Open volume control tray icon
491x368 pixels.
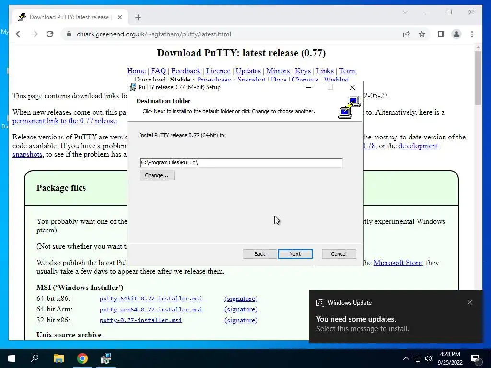[x=429, y=358]
